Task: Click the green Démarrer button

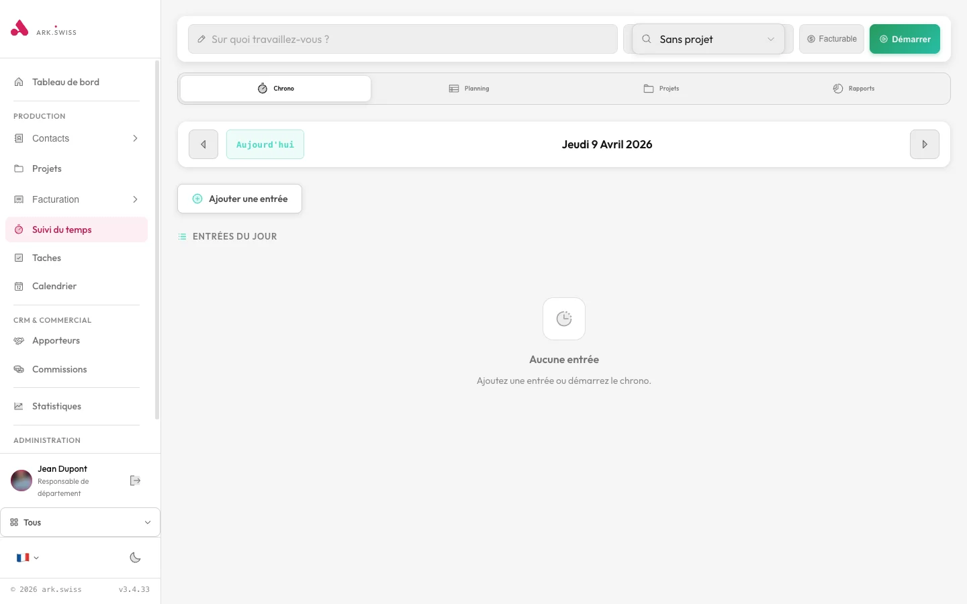Action: click(905, 39)
